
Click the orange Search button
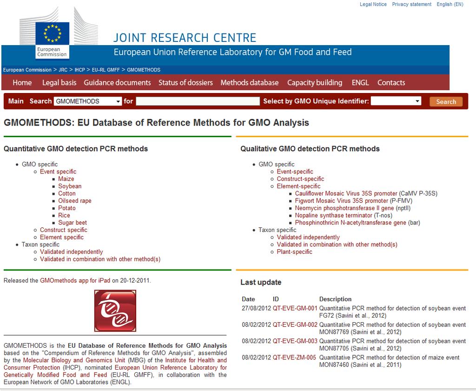(x=446, y=102)
